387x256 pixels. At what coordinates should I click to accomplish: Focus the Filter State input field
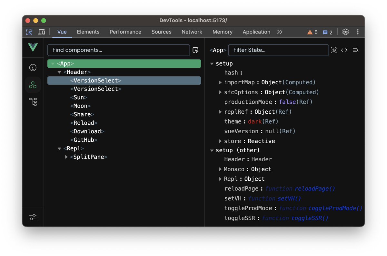tap(279, 50)
